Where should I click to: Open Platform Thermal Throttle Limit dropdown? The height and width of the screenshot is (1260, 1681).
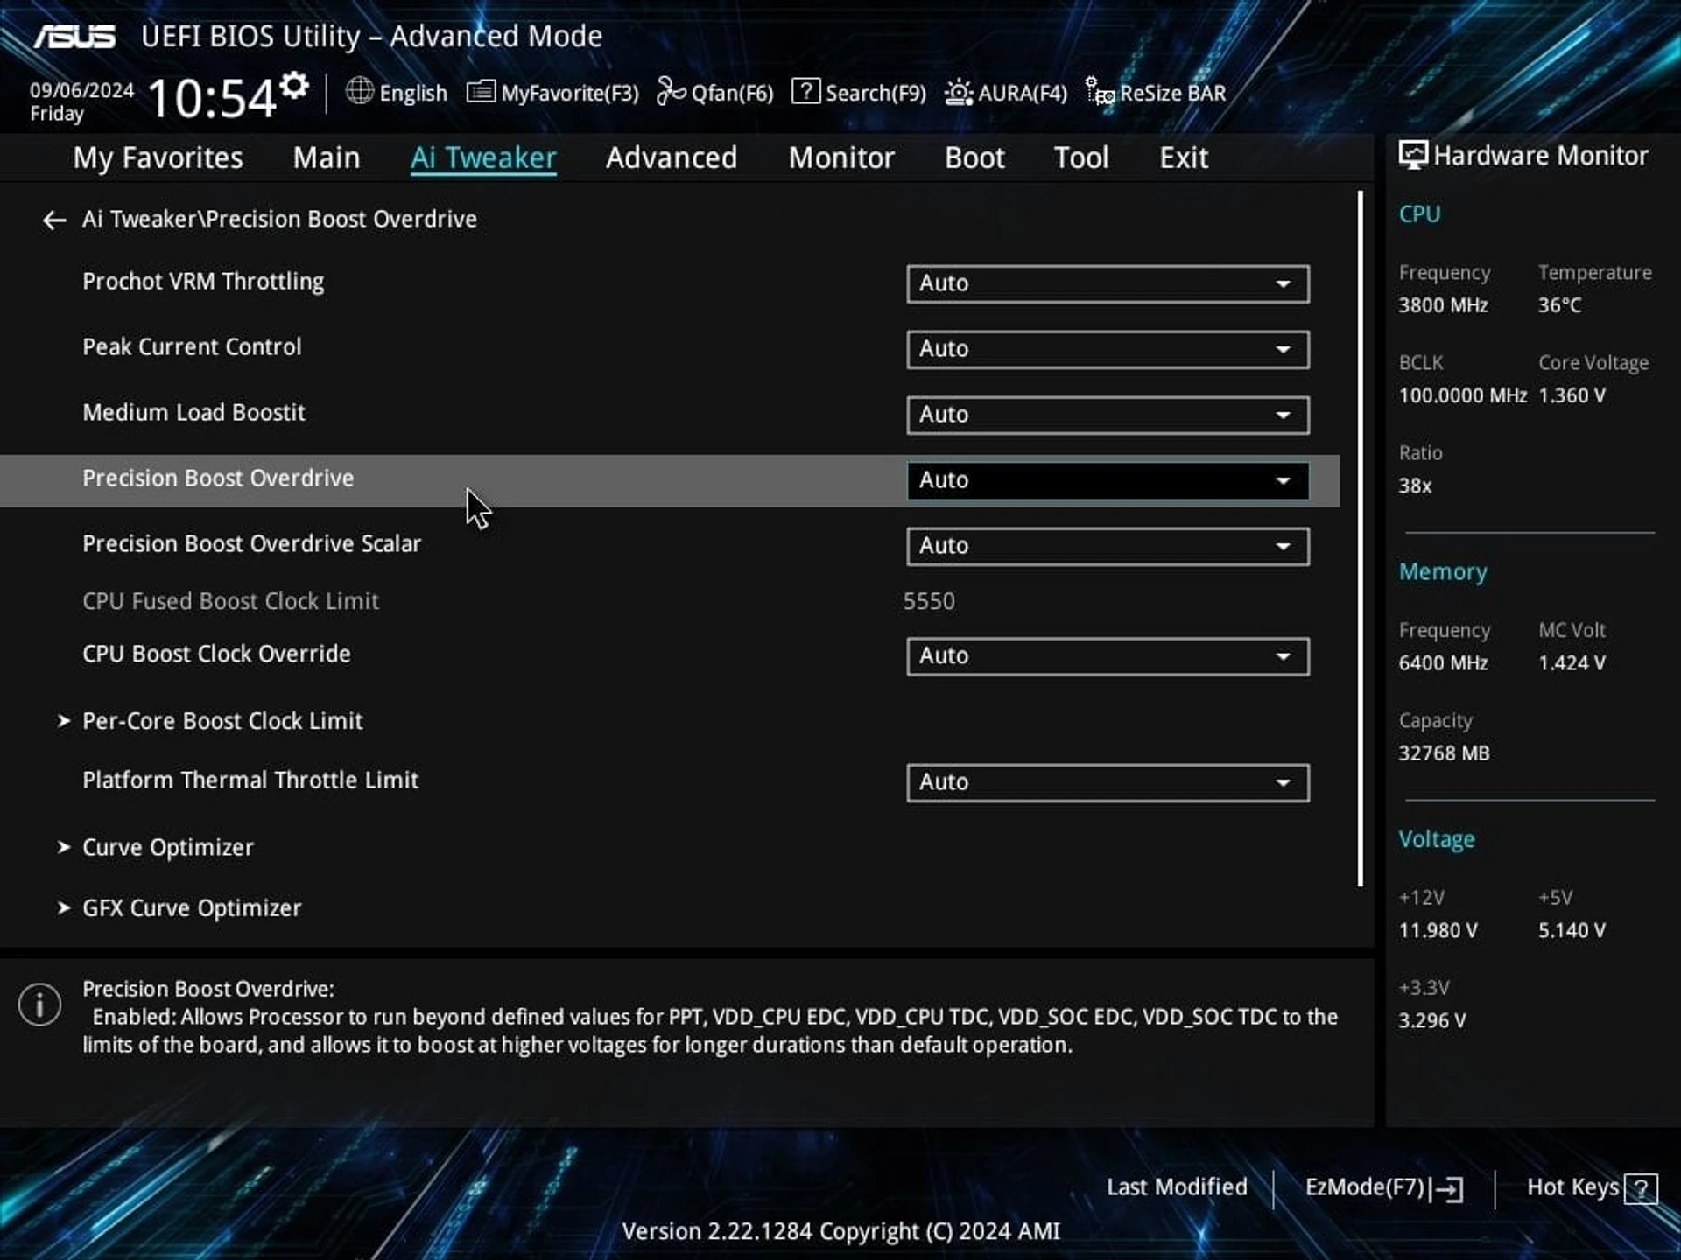click(1108, 782)
